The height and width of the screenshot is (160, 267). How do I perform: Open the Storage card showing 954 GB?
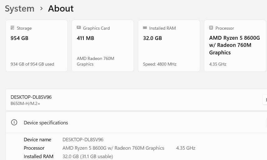tap(37, 46)
